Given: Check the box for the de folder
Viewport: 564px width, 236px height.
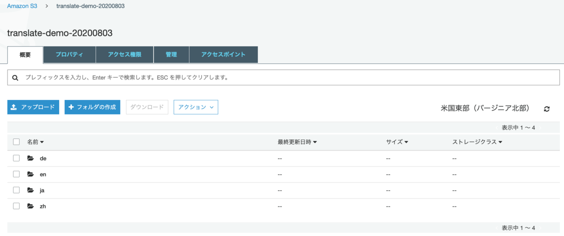Looking at the screenshot, I should (16, 158).
